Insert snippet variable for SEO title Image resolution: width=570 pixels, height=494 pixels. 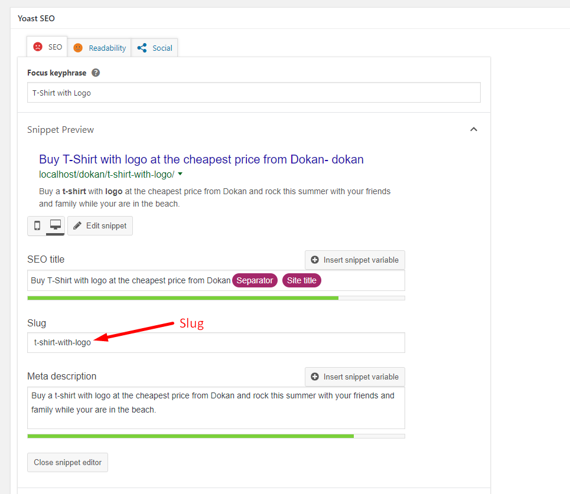pyautogui.click(x=355, y=260)
